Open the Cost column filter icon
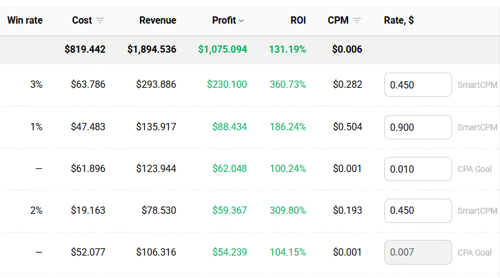The width and height of the screenshot is (500, 278). tap(100, 21)
